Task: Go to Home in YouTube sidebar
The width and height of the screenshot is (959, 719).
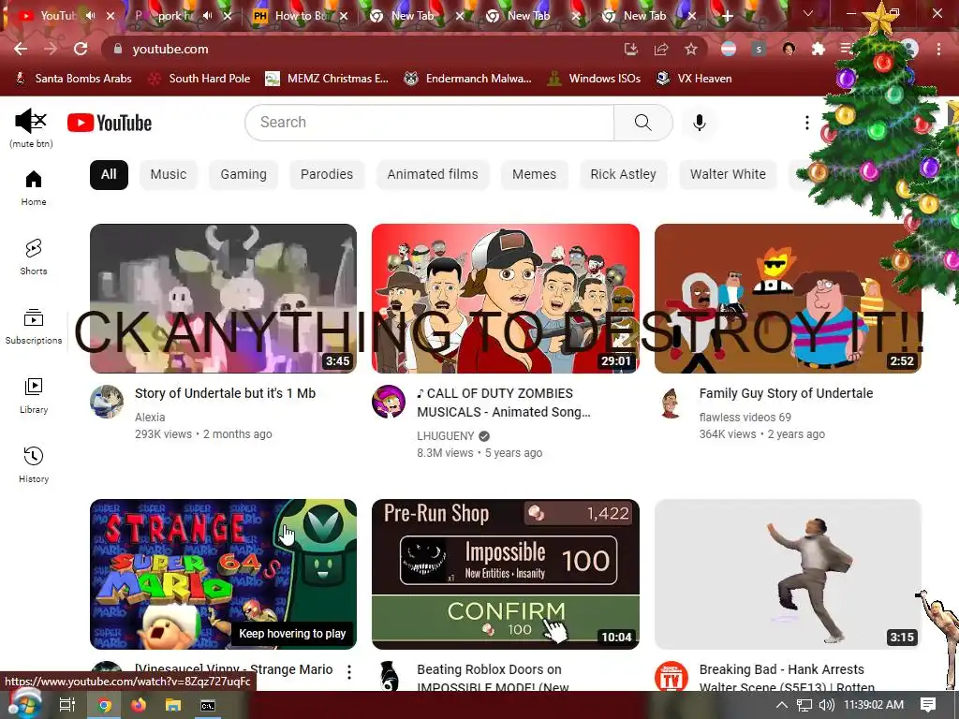Action: tap(34, 188)
